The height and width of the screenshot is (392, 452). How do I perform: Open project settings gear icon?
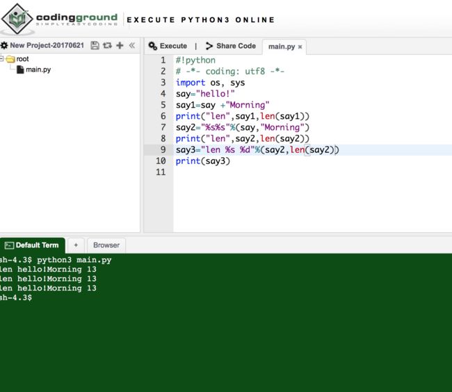coord(4,45)
